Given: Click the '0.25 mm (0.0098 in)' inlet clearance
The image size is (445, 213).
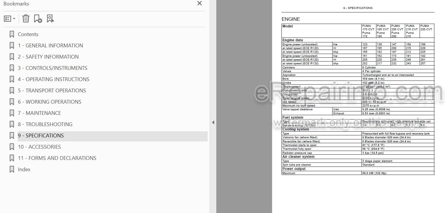Looking at the screenshot, I should (x=376, y=109).
